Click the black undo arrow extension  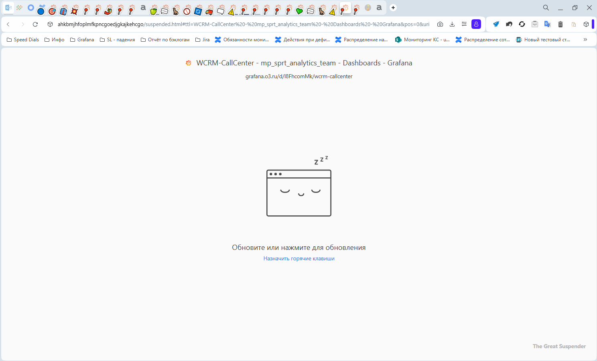click(x=509, y=24)
